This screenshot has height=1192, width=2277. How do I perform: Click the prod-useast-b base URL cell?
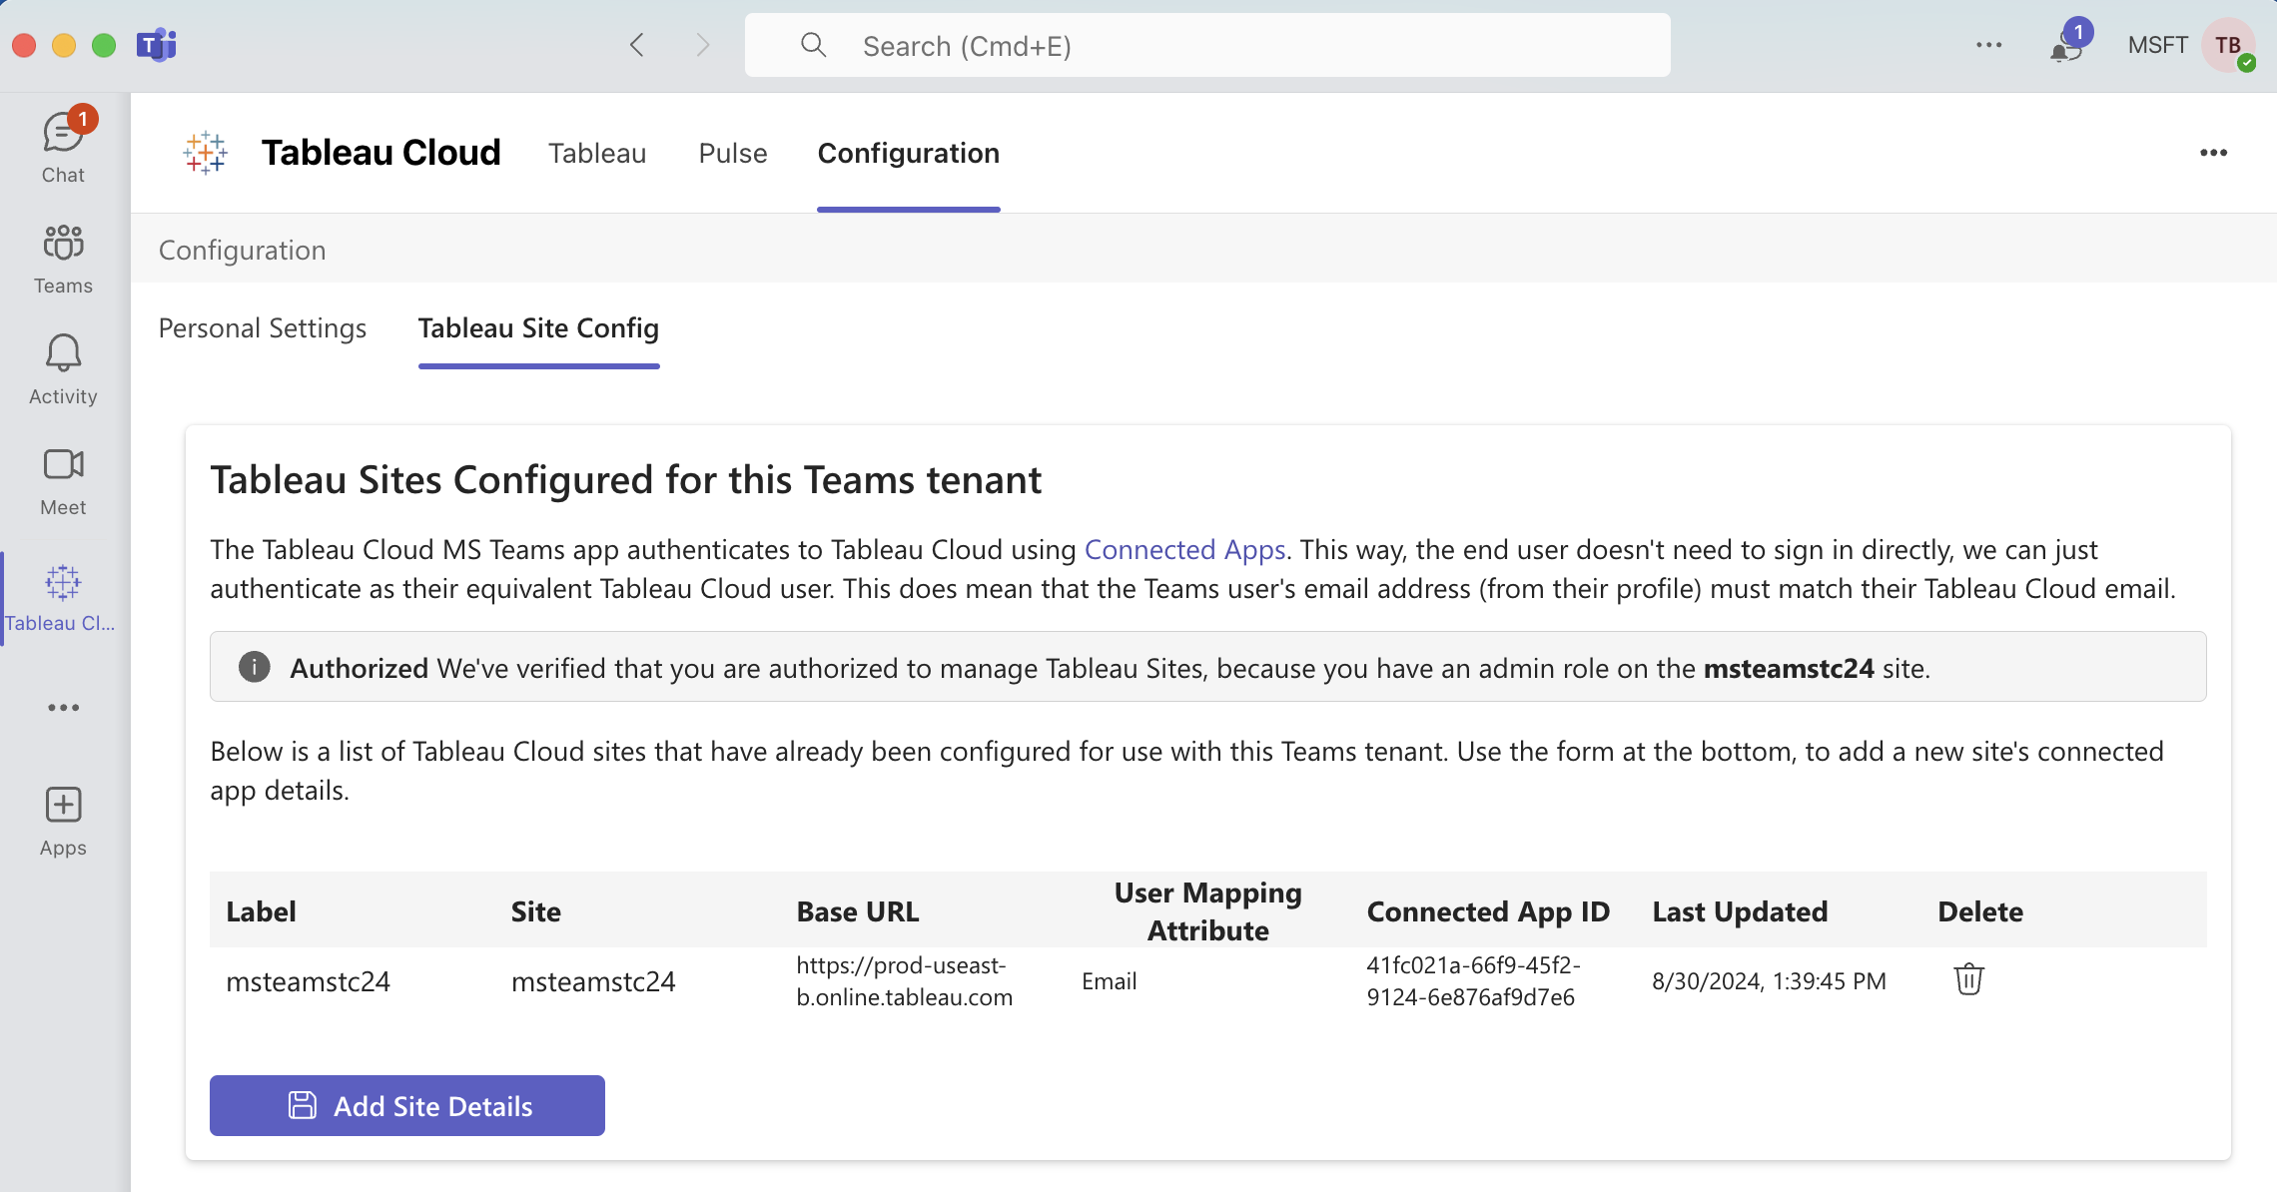point(905,981)
